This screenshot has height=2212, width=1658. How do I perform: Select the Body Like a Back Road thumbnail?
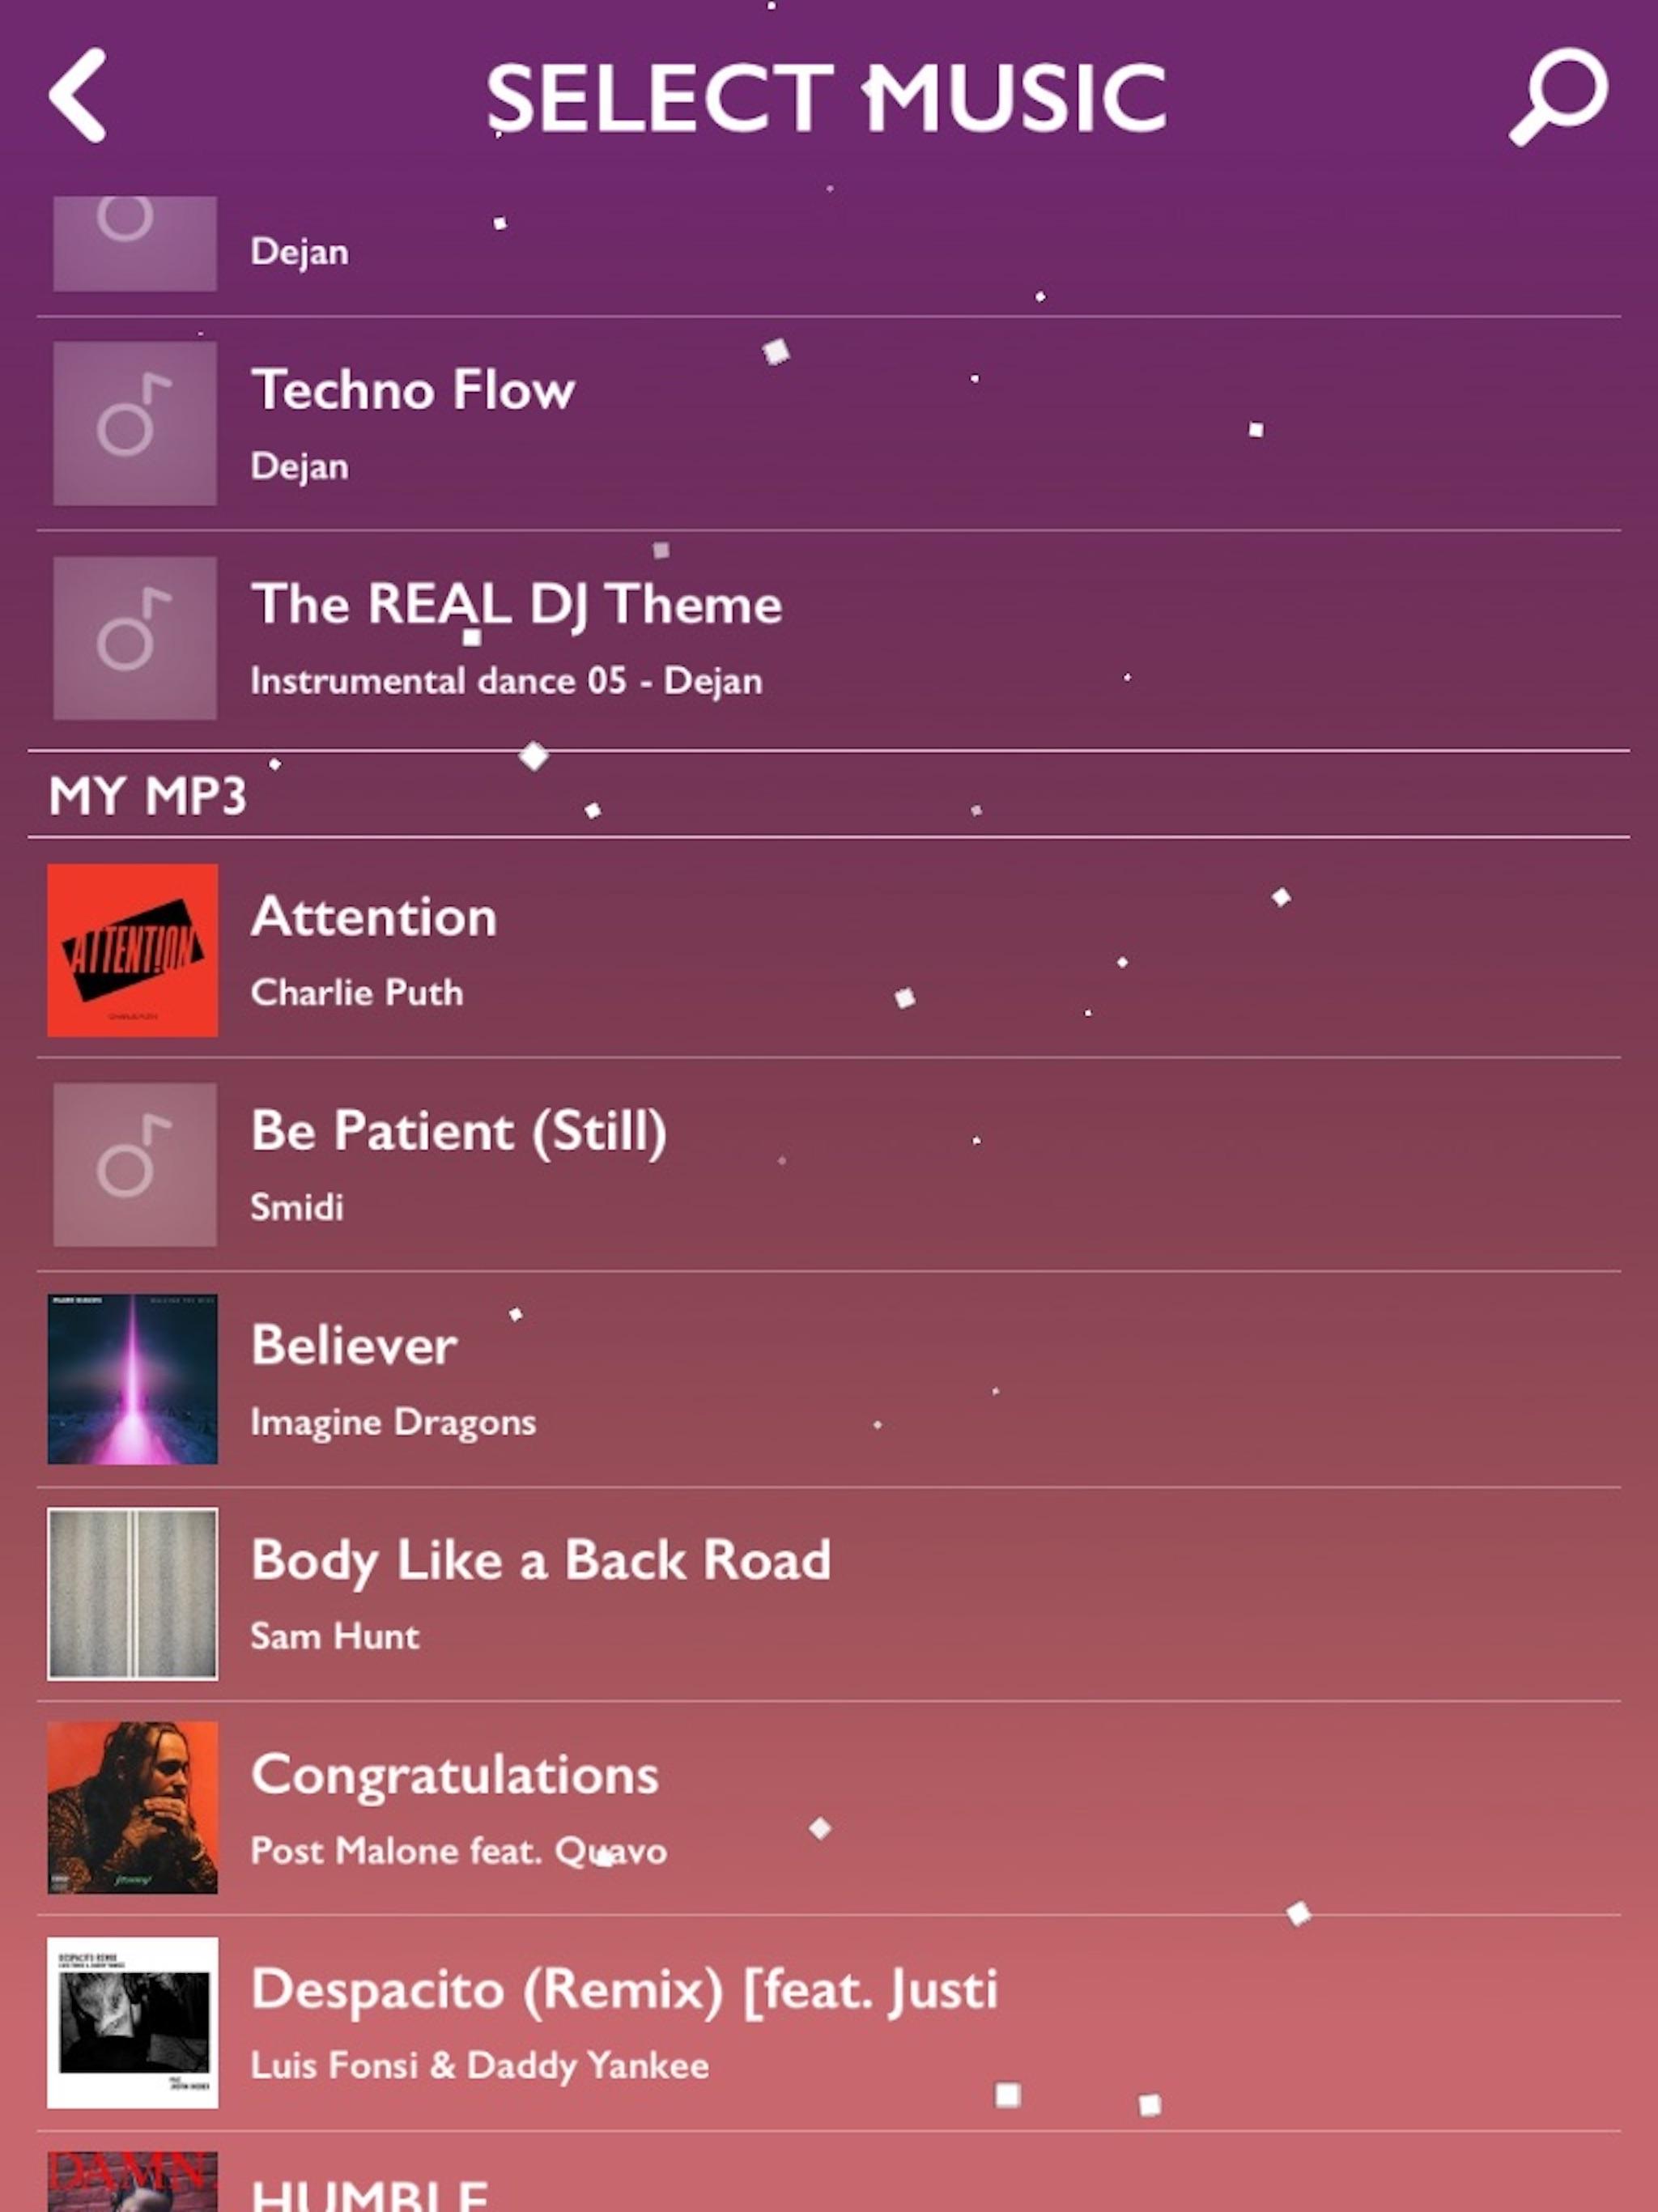tap(132, 1595)
